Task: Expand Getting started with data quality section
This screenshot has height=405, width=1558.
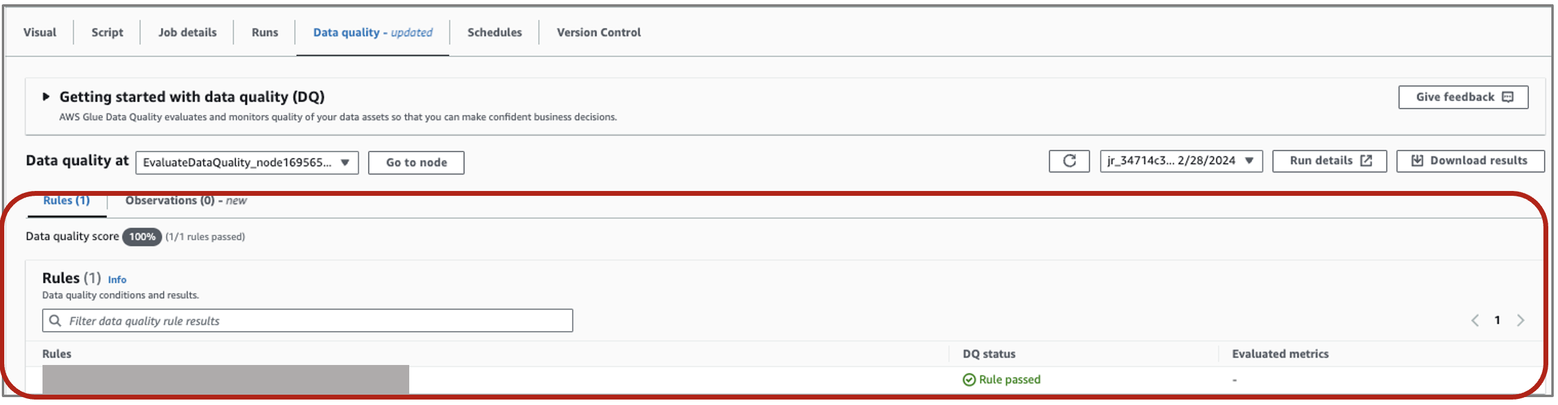Action: (x=46, y=96)
